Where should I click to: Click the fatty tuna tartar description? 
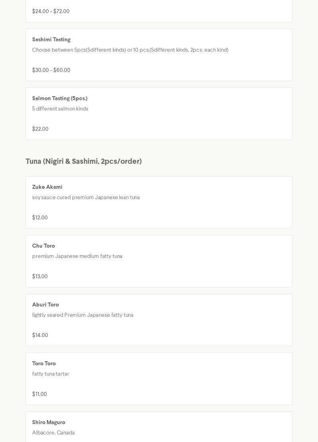50,374
